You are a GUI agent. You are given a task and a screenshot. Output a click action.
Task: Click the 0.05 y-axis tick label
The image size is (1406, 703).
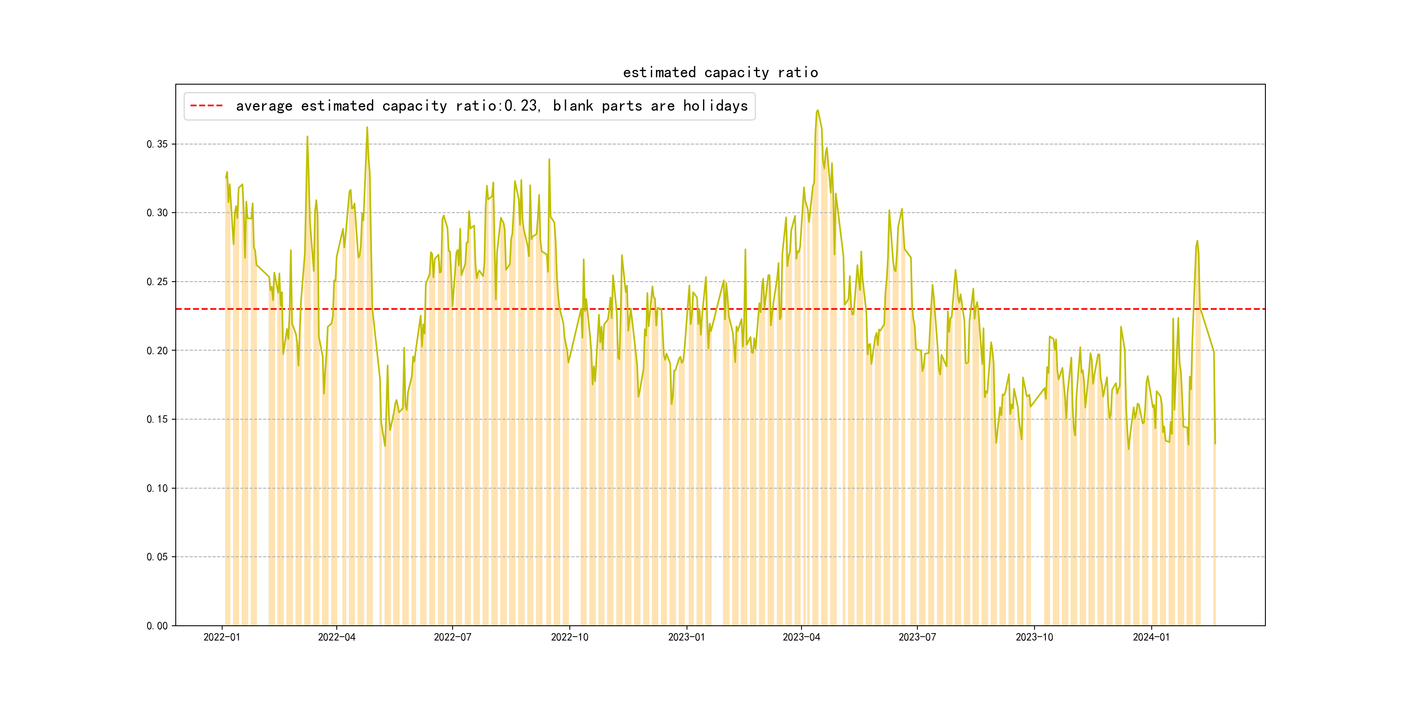[x=157, y=557]
